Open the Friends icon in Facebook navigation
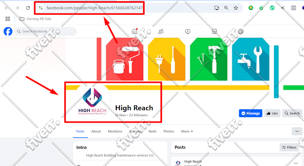 [161, 31]
